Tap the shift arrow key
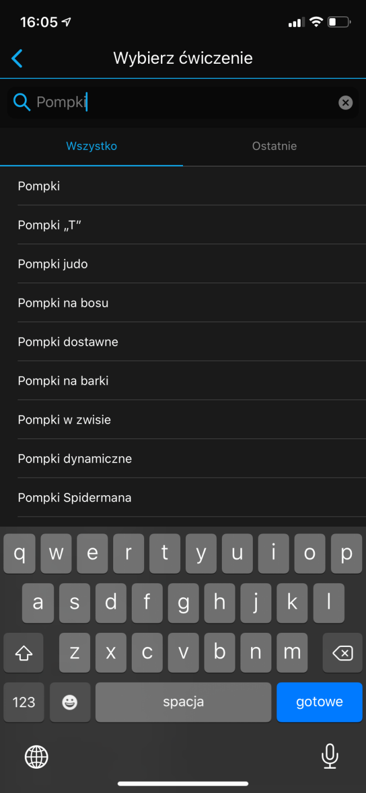The width and height of the screenshot is (366, 793). coord(23,653)
